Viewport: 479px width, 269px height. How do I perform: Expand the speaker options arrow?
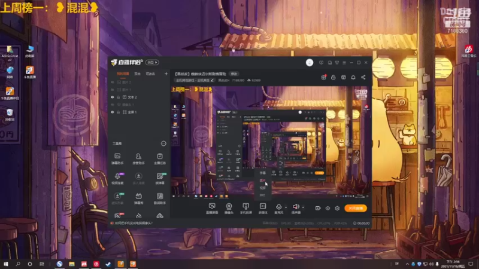303,207
